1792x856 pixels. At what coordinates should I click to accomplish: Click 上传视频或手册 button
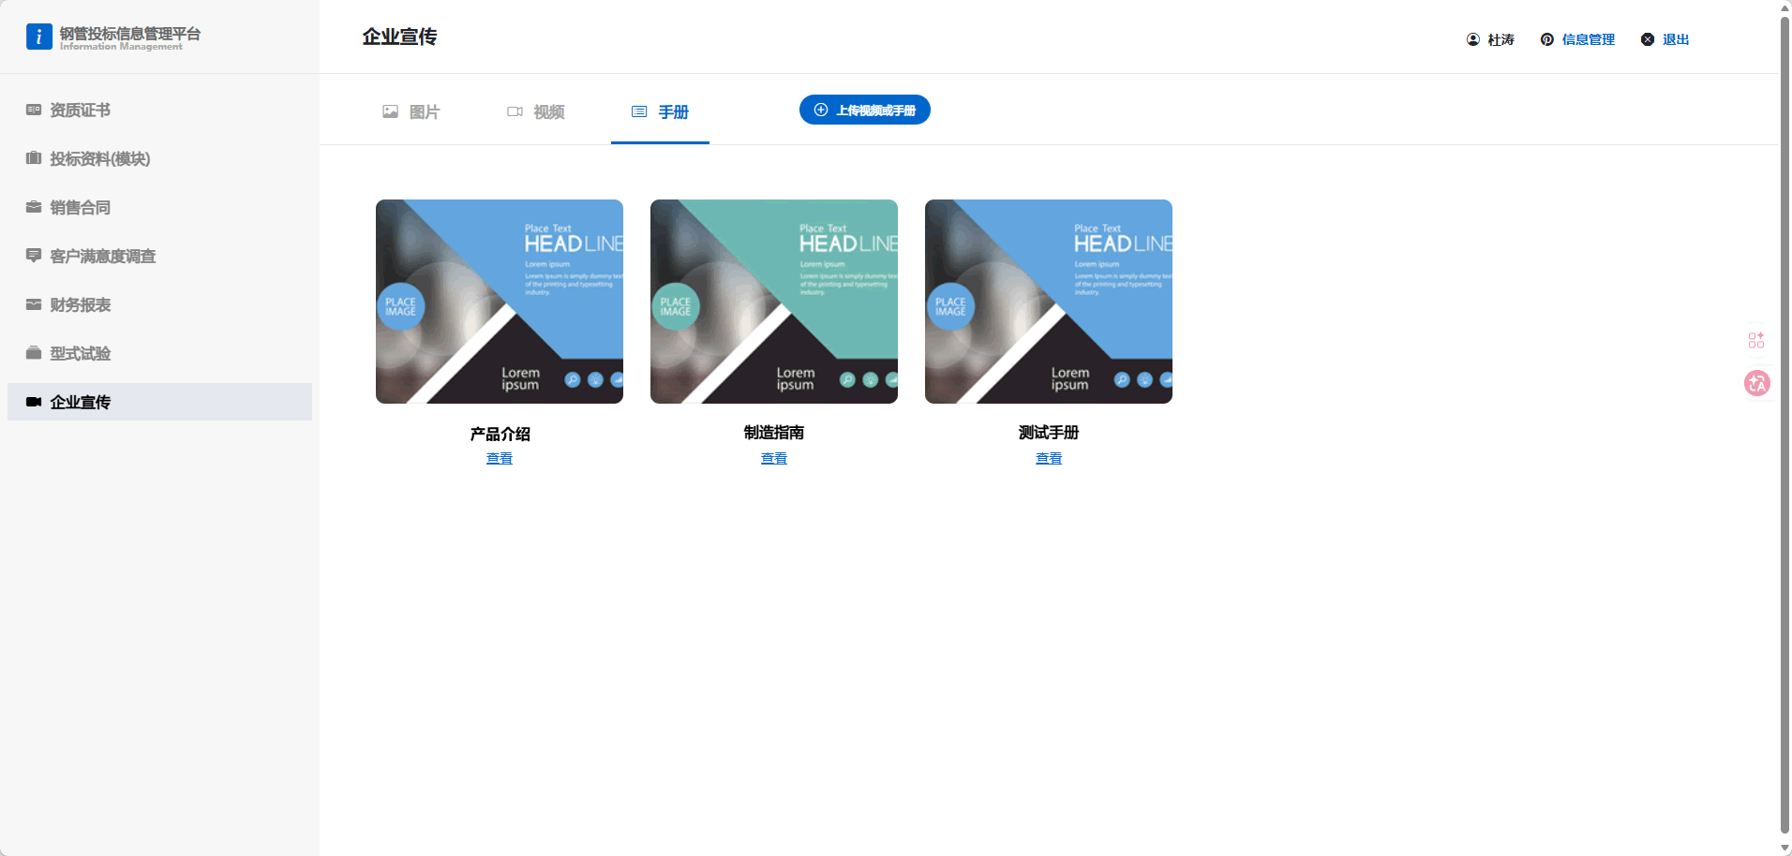pos(865,110)
